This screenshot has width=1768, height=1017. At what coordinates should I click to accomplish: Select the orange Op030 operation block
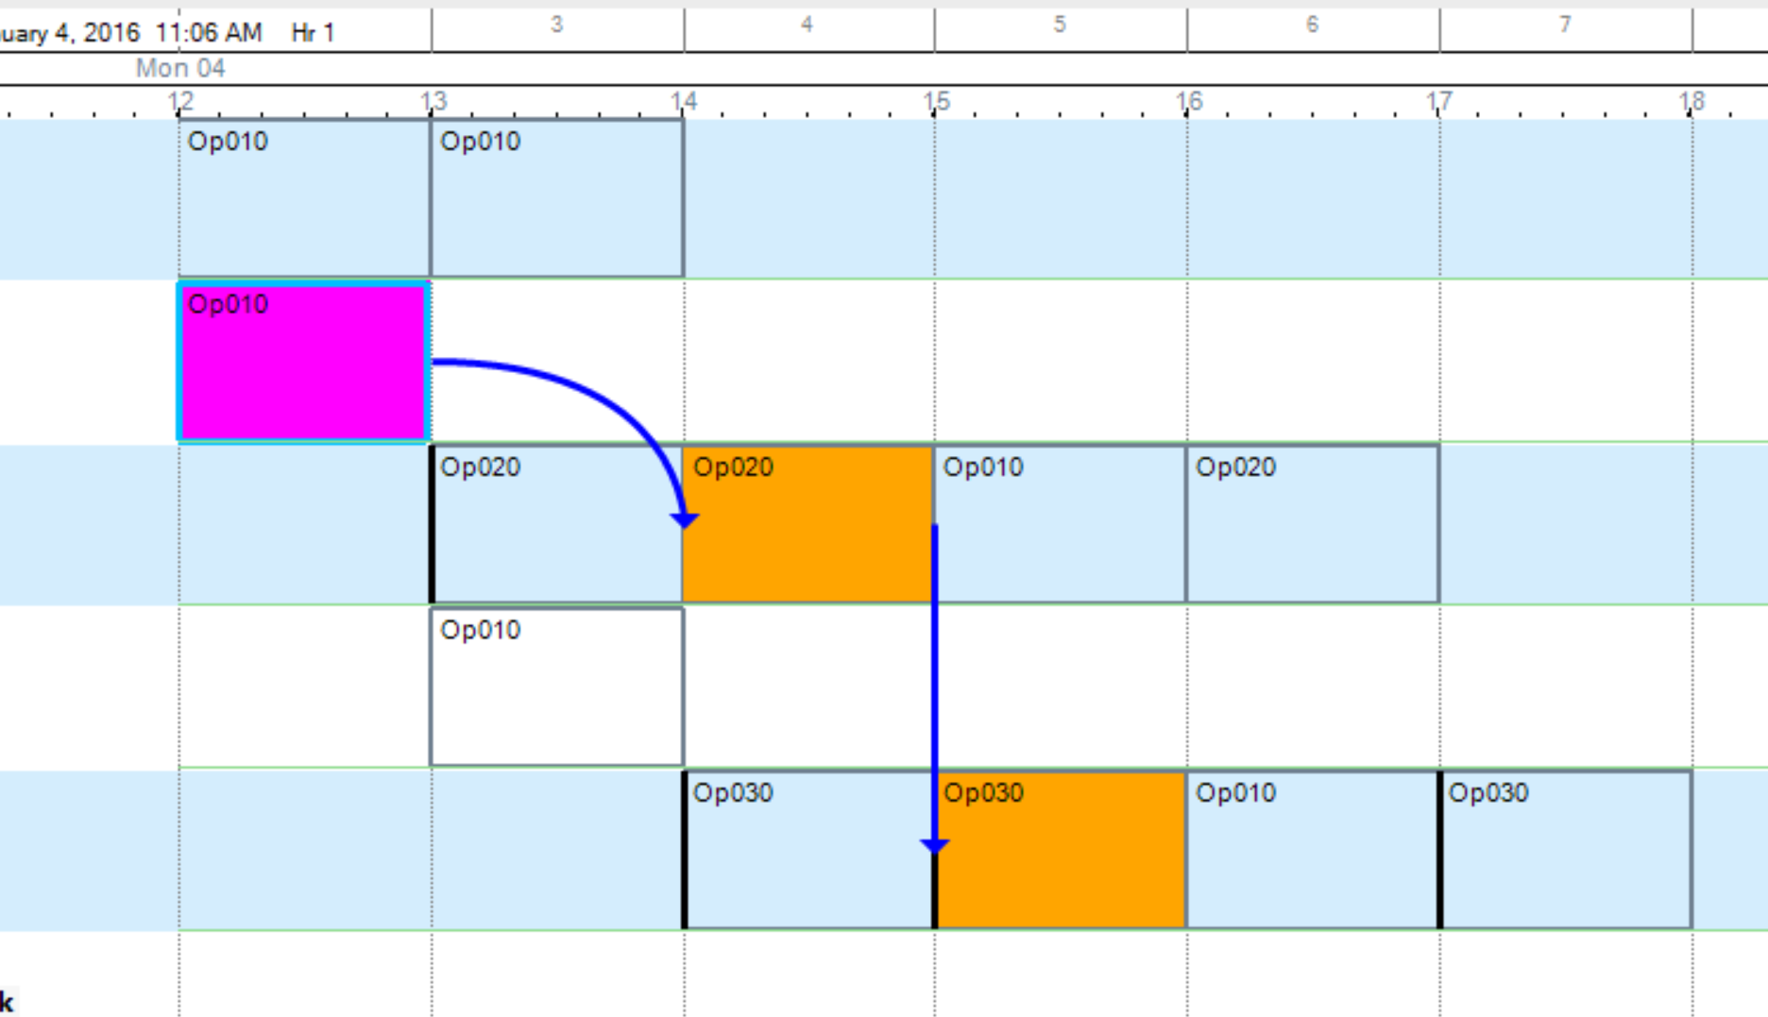[1061, 850]
